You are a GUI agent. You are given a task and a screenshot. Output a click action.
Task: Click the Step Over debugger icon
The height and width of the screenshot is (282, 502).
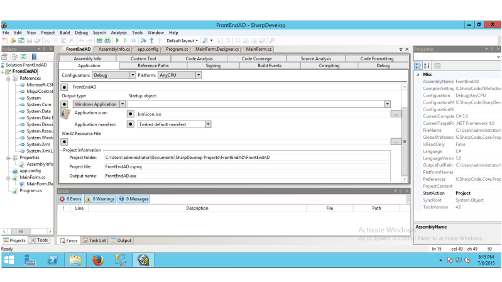143,41
